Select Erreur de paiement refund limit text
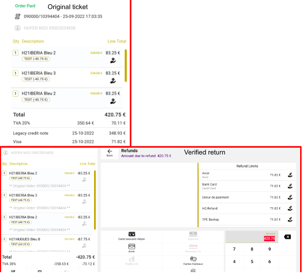Image resolution: width=304 pixels, height=276 pixels. [x=215, y=198]
